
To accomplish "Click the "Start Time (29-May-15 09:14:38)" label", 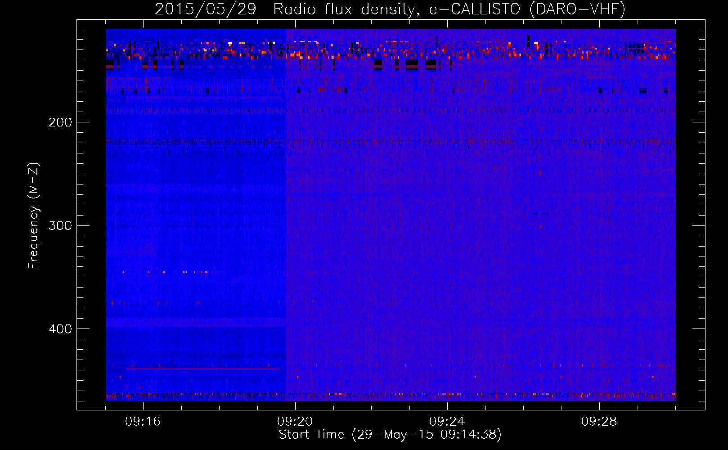I will point(390,435).
